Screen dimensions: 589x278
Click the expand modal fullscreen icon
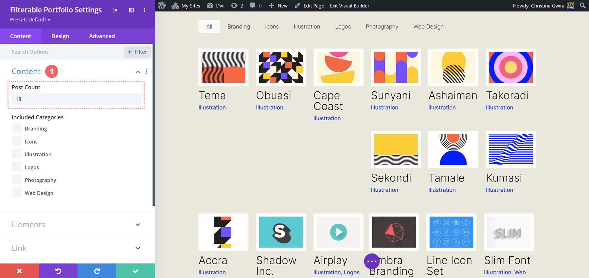[x=116, y=10]
